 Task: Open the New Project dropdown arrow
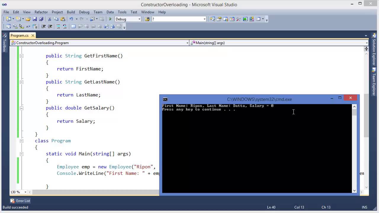[x=13, y=19]
